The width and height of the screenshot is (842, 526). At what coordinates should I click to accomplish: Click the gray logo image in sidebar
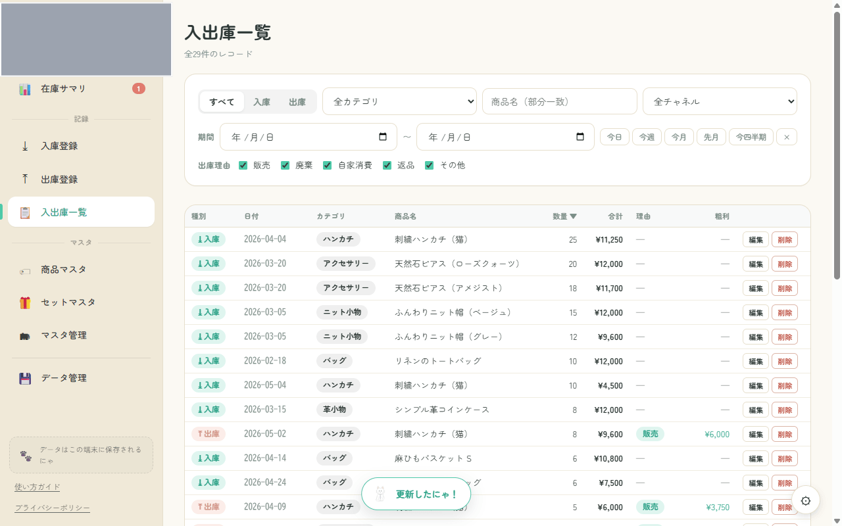click(86, 39)
